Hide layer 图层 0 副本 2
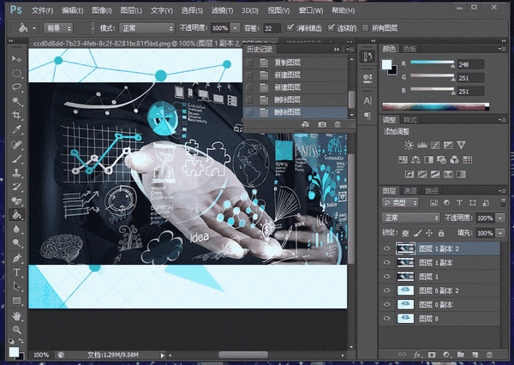This screenshot has height=365, width=514. coord(387,290)
